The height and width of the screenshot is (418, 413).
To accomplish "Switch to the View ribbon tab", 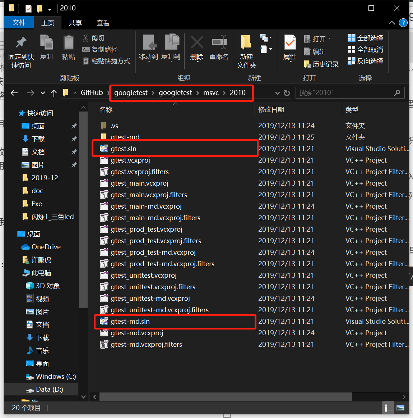I will [x=103, y=23].
